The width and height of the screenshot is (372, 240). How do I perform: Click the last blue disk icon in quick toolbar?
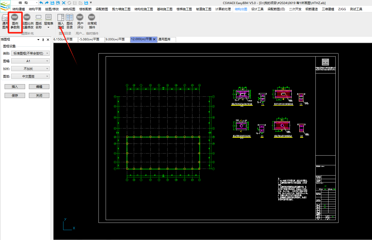tap(86, 3)
